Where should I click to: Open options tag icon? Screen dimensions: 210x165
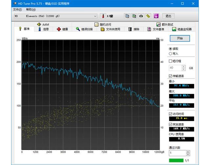click(x=148, y=16)
